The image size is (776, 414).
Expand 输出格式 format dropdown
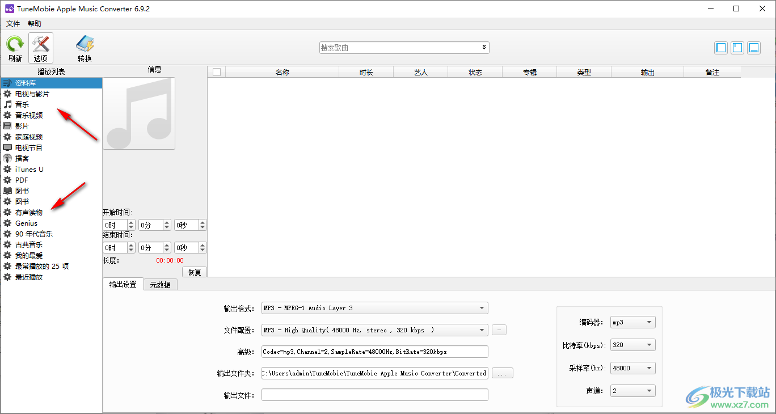point(482,308)
